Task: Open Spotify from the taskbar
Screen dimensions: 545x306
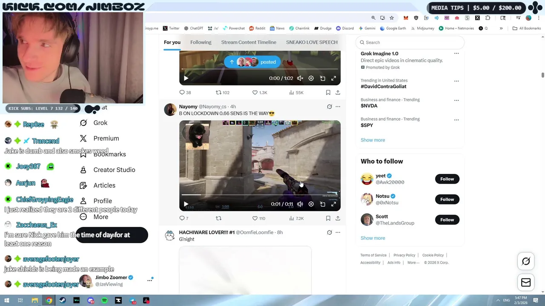Action: (x=104, y=300)
